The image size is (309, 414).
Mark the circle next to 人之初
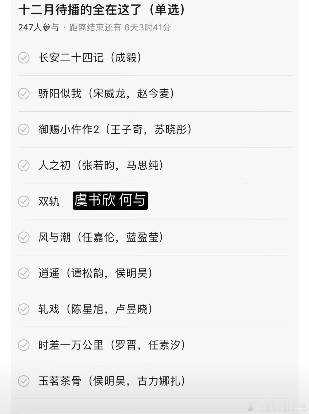tap(24, 165)
